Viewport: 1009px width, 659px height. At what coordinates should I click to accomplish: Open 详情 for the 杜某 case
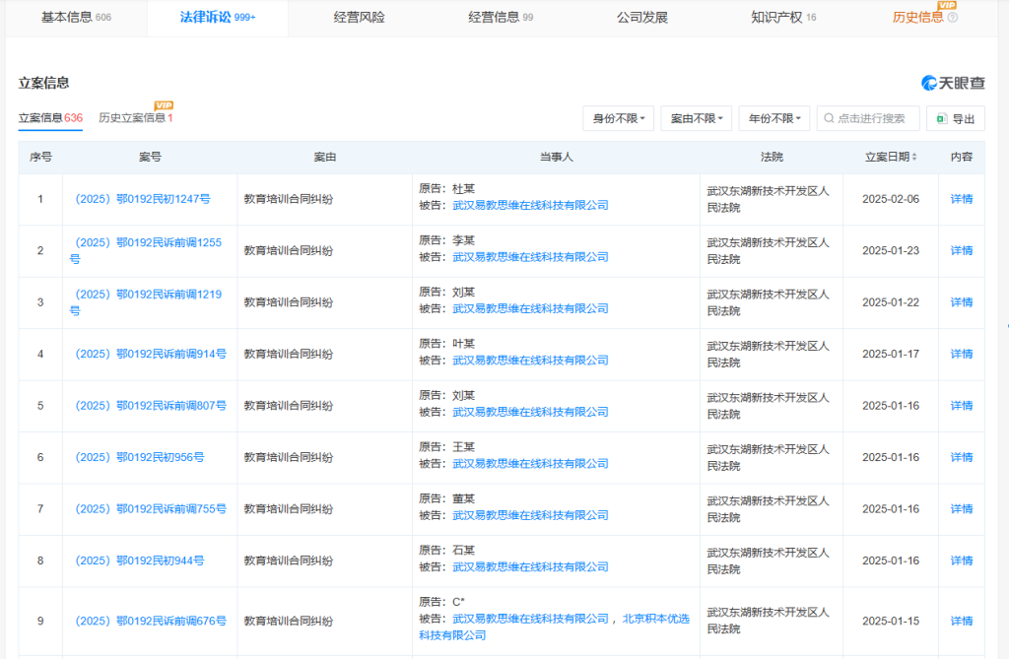962,199
